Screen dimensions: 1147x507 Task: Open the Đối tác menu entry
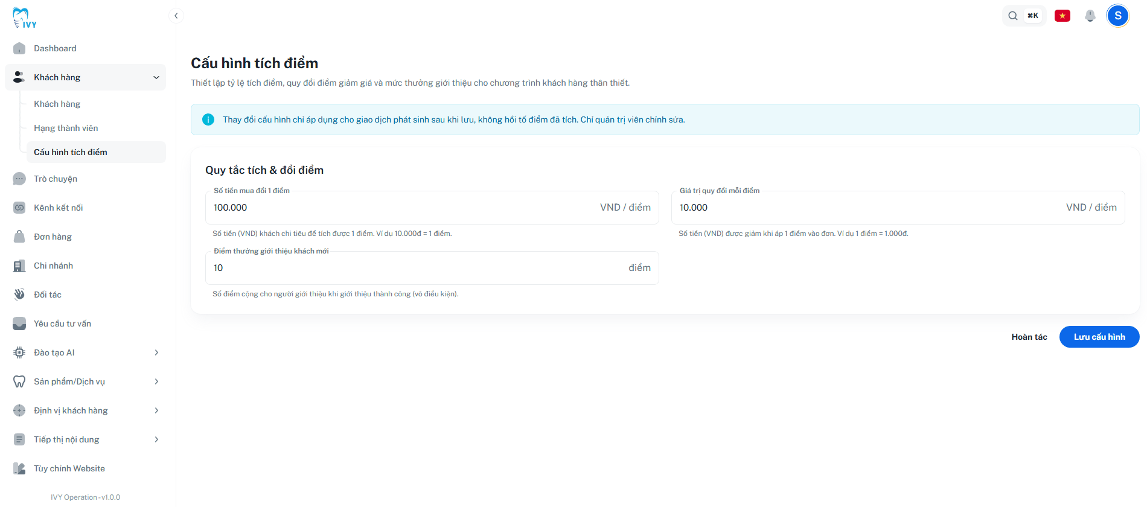(x=85, y=295)
